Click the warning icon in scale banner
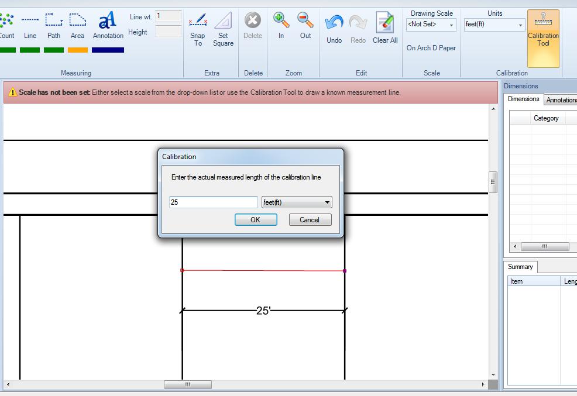The width and height of the screenshot is (577, 396). (12, 92)
